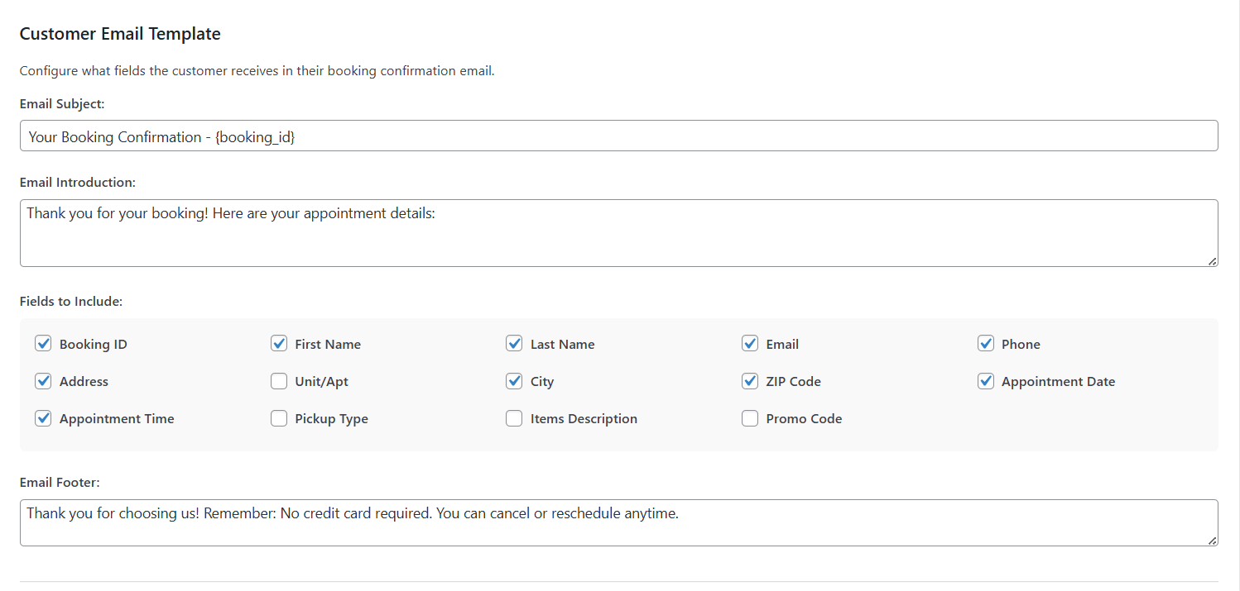Enable the Pickup Type field checkbox

279,418
